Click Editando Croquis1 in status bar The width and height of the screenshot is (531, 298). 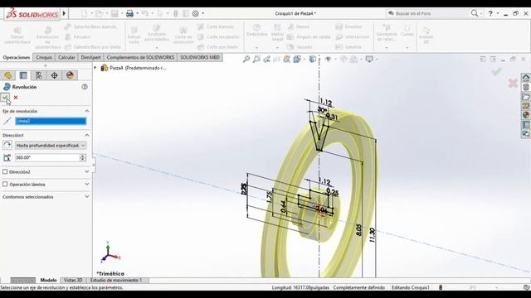[411, 287]
